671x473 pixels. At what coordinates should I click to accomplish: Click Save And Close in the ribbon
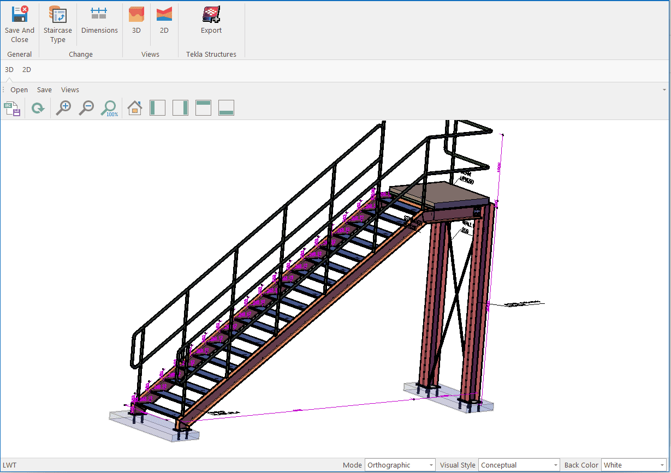pos(20,24)
